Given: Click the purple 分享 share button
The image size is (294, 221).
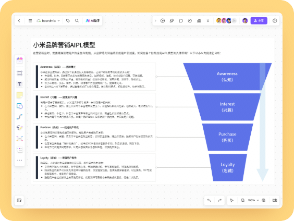Looking at the screenshot, I should tap(259, 21).
